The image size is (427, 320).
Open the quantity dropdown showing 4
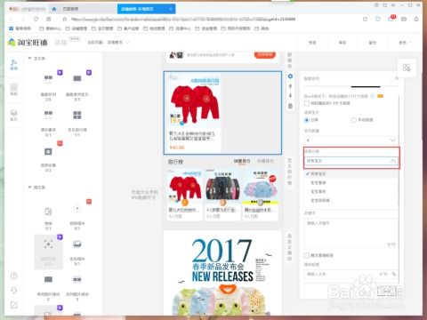351,140
